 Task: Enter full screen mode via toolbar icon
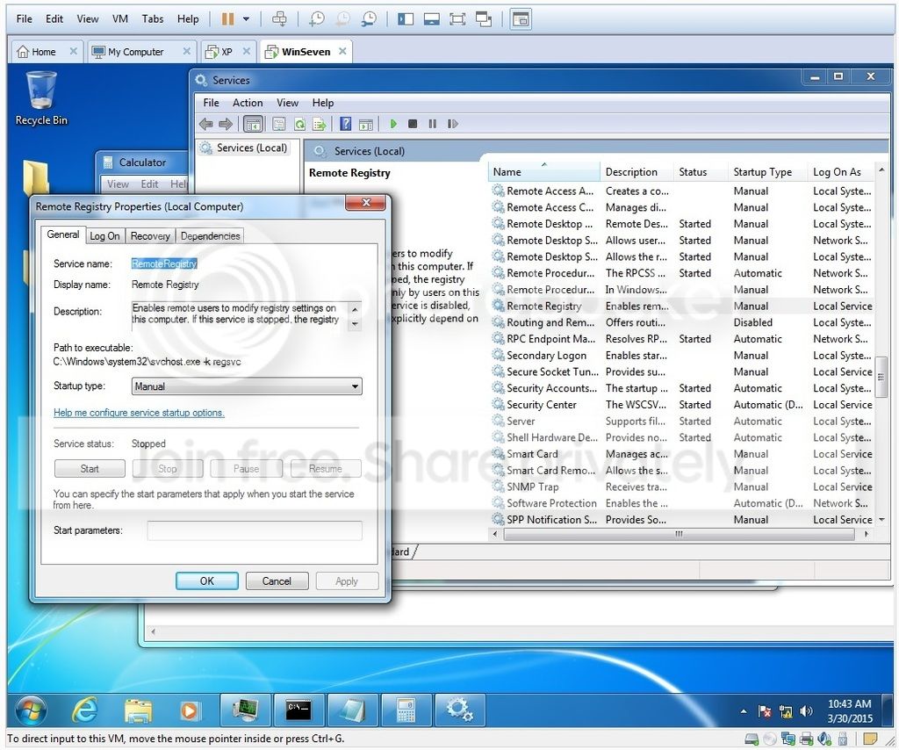(457, 19)
